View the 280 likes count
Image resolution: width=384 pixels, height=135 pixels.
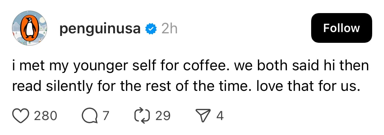(x=46, y=116)
